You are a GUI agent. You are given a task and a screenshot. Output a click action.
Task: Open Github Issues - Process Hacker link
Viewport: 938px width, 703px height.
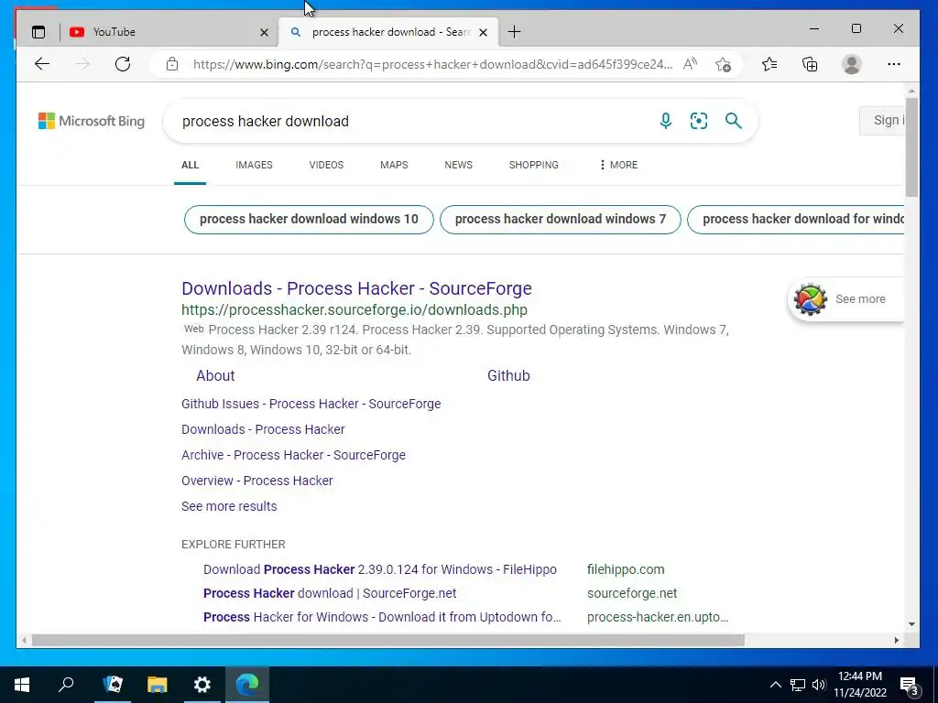click(311, 404)
